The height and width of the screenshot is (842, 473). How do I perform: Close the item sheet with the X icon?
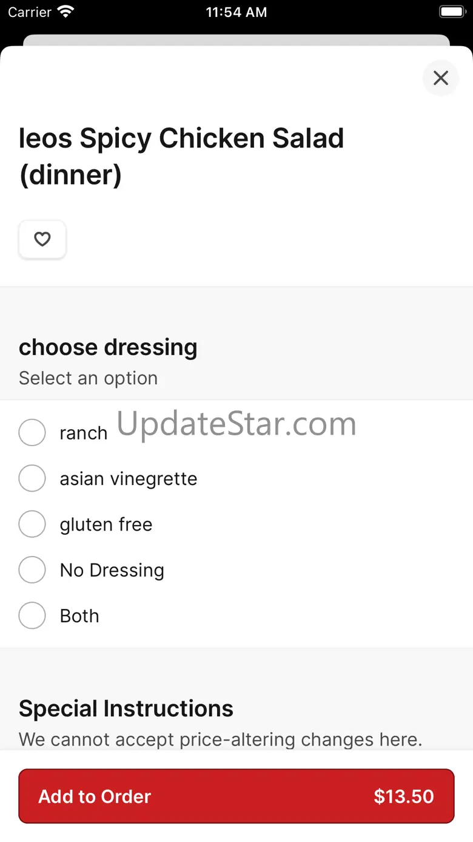point(441,78)
